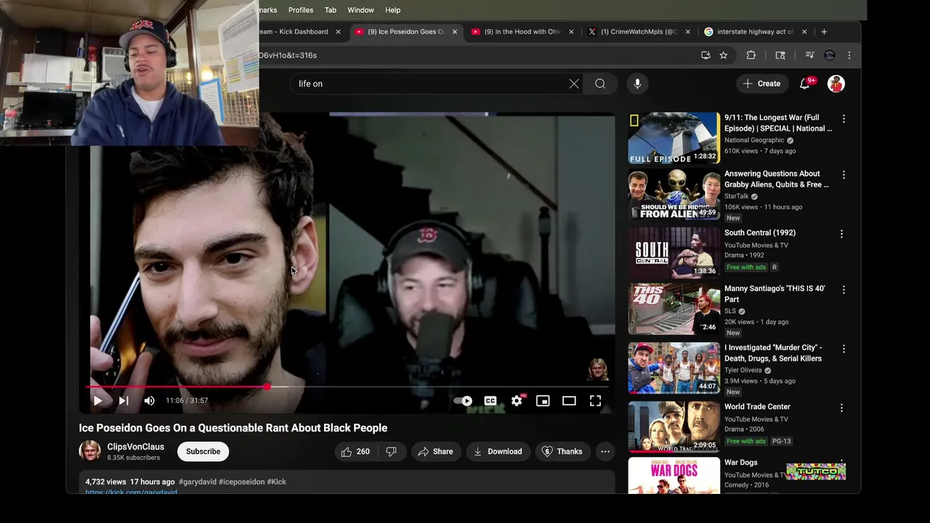Open StarTalk aliens video thumbnail
Image resolution: width=930 pixels, height=523 pixels.
coord(674,195)
